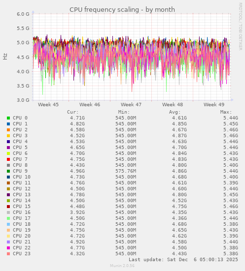
Task: Click the 'CPU 11' legend label
Action: coord(22,183)
